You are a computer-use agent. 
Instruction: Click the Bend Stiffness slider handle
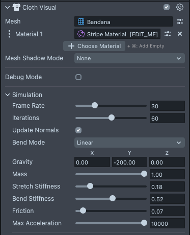[x=113, y=198]
